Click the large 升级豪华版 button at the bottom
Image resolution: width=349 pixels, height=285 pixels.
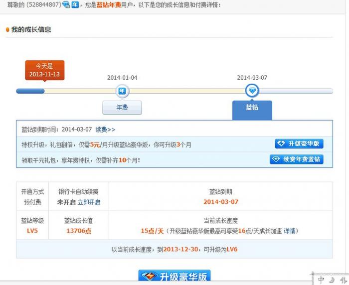point(174,276)
